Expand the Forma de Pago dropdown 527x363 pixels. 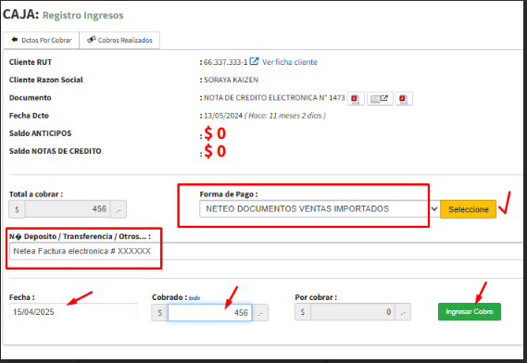[320, 208]
